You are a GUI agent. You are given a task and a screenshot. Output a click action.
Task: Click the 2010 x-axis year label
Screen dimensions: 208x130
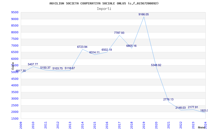coord(33,125)
